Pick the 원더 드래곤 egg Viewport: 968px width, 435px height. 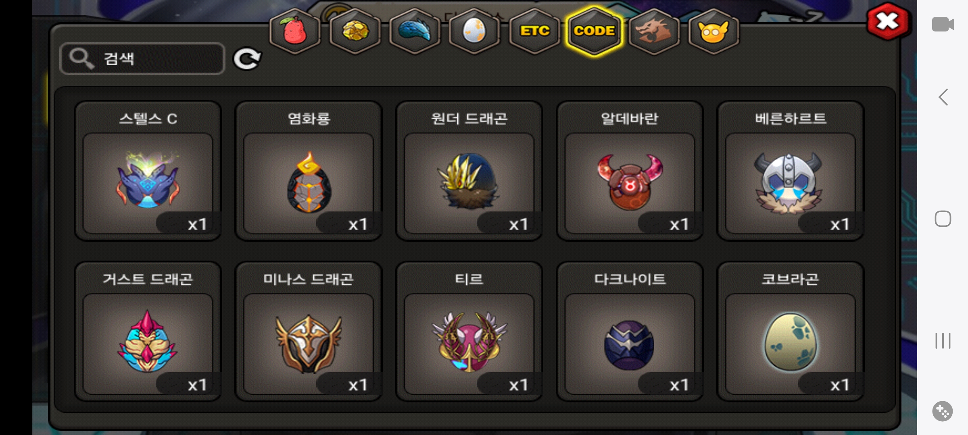pos(469,171)
